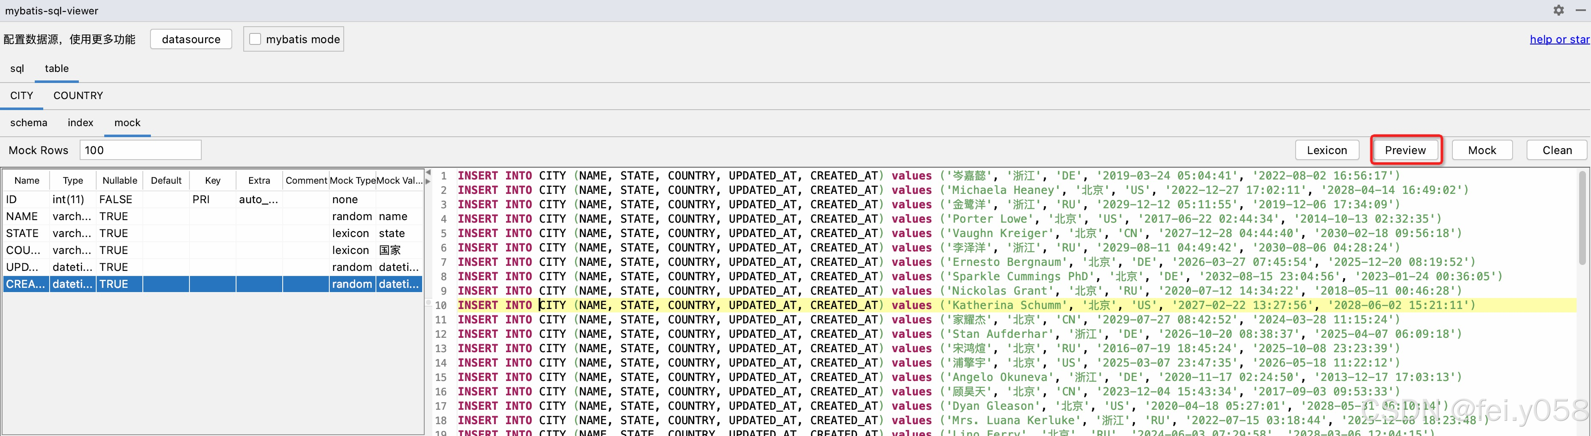Click the Name column header
The image size is (1591, 436).
tap(27, 180)
